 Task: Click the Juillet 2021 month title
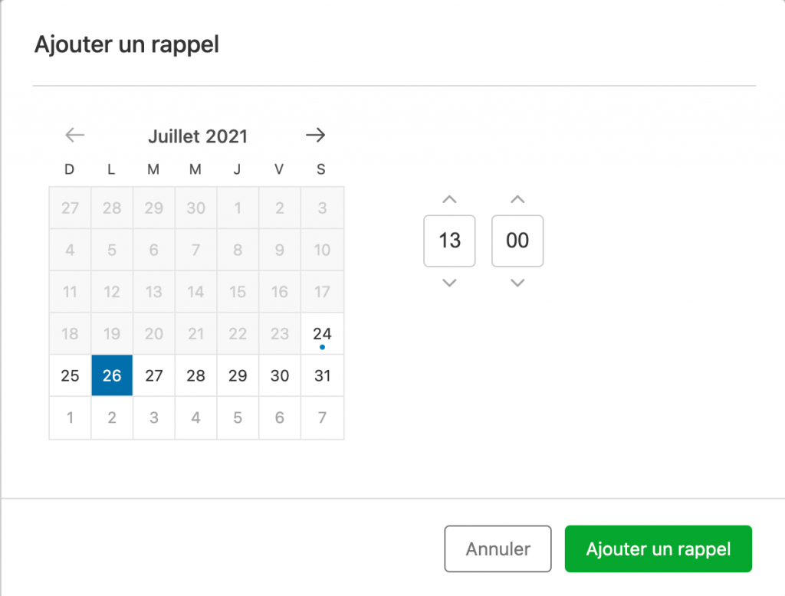pyautogui.click(x=198, y=136)
